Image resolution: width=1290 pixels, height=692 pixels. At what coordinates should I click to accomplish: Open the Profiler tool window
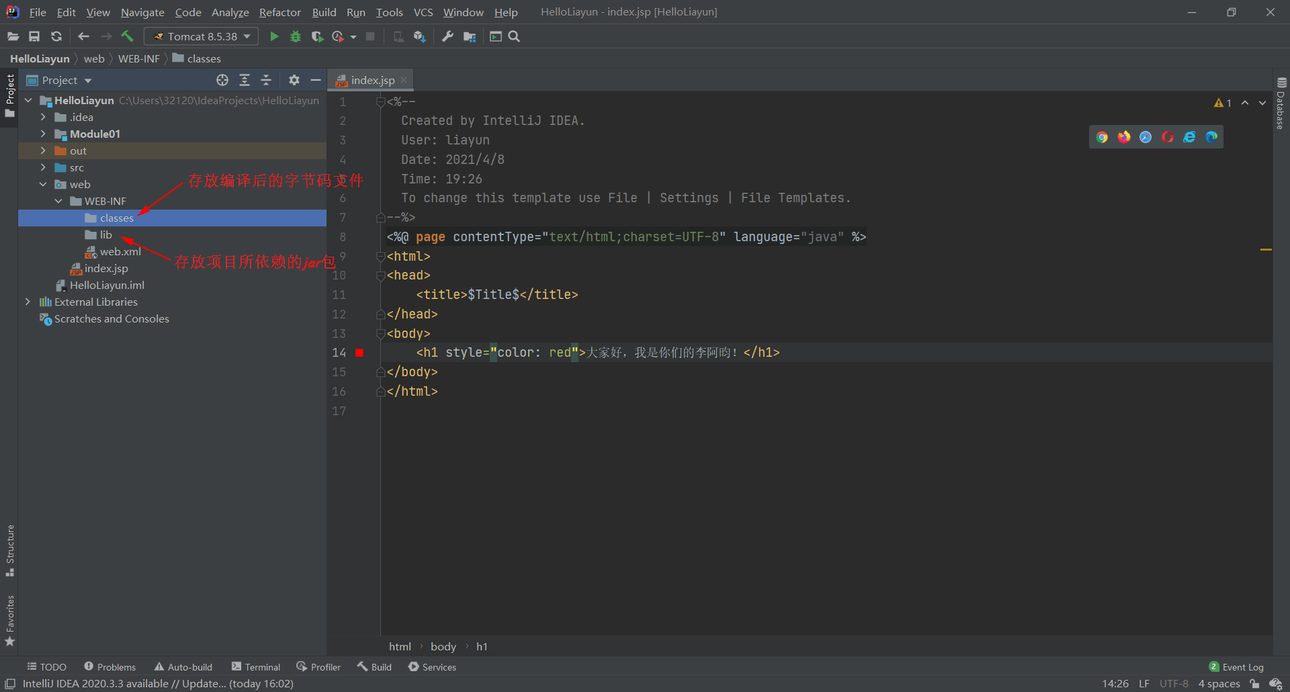(x=318, y=666)
